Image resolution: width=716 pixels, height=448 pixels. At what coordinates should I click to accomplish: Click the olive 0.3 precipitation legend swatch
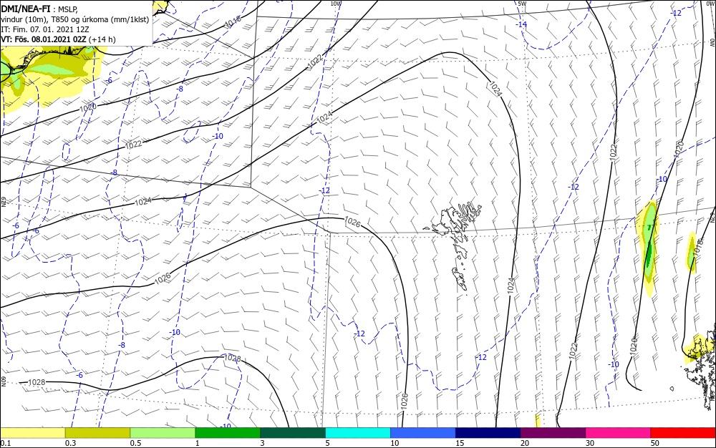coord(97,433)
